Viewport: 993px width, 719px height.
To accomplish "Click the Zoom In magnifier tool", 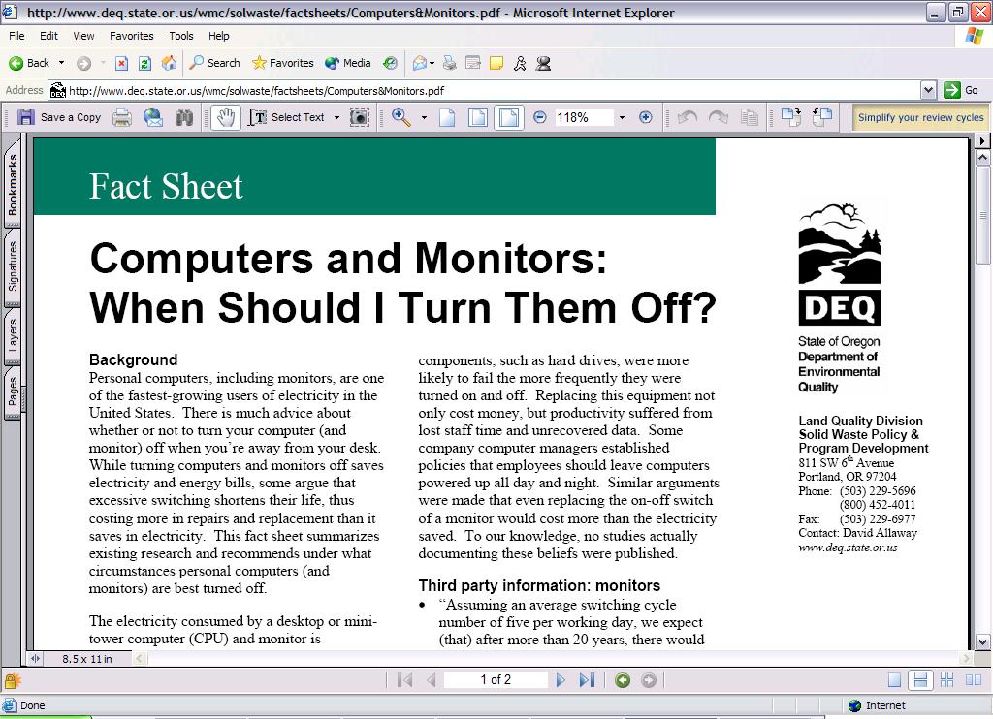I will coord(400,117).
